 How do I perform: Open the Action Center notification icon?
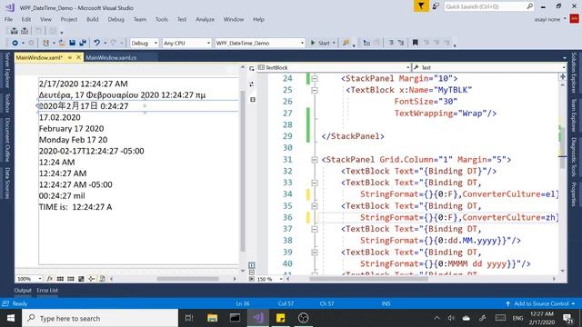click(567, 318)
